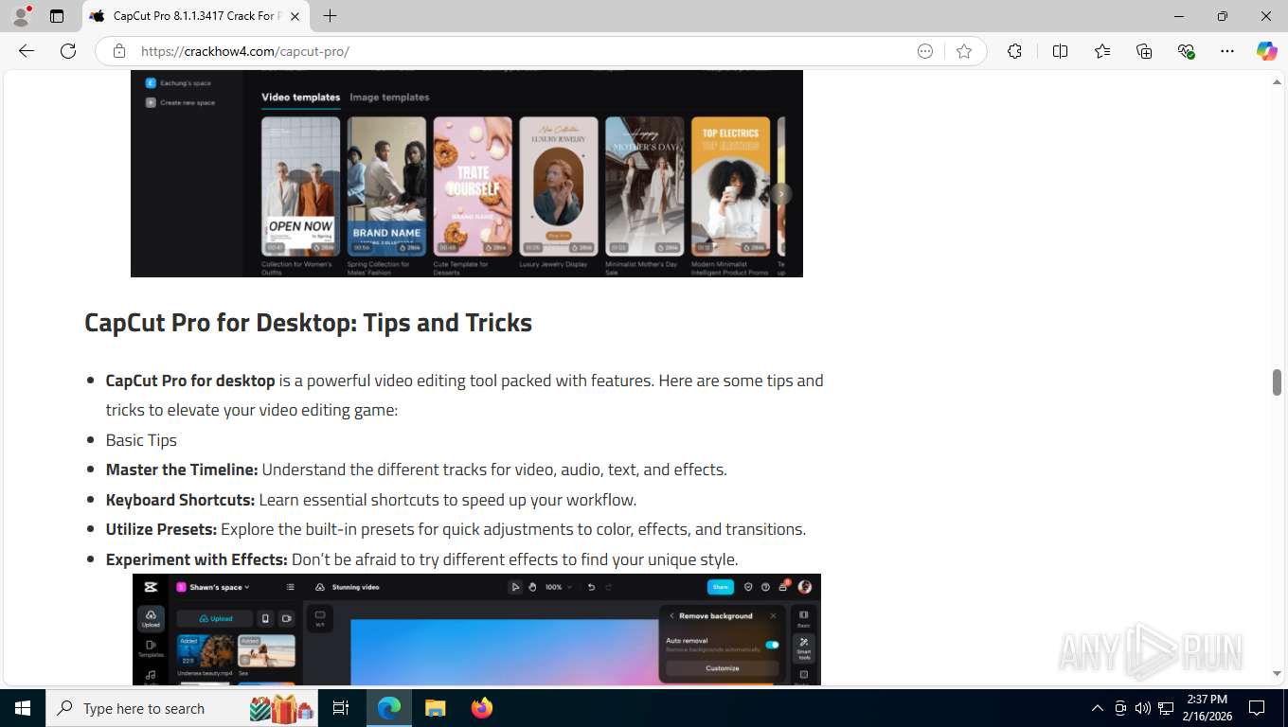Image resolution: width=1288 pixels, height=727 pixels.
Task: Open Tab actions menu icon
Action: click(x=57, y=16)
